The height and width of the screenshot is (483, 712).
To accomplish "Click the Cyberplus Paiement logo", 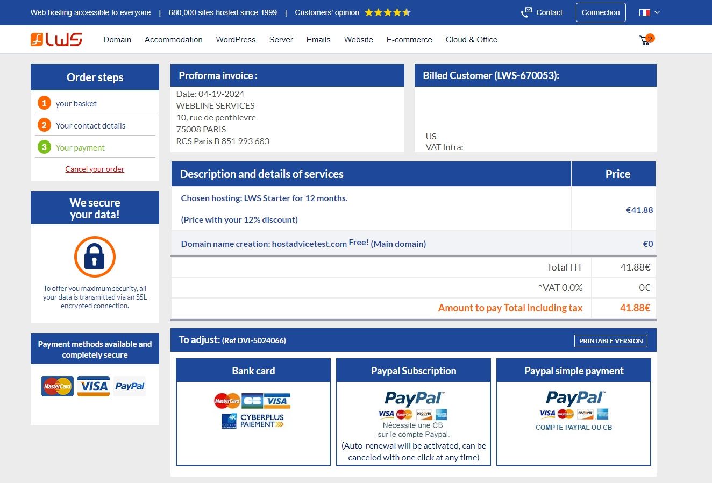I will [x=253, y=421].
